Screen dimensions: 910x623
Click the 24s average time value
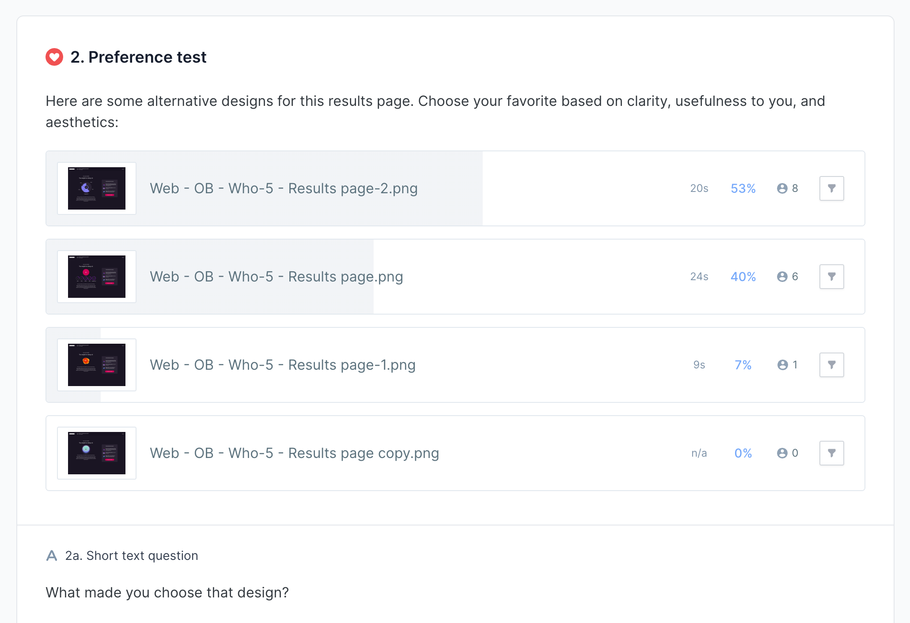[699, 277]
